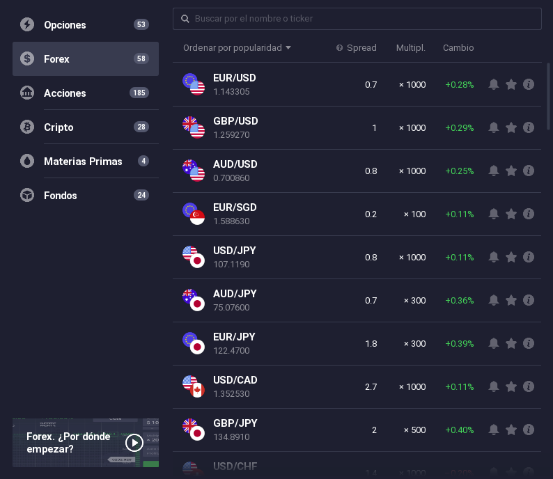The image size is (553, 479).
Task: Toggle favorite star for AUD/JPY
Action: tap(511, 301)
